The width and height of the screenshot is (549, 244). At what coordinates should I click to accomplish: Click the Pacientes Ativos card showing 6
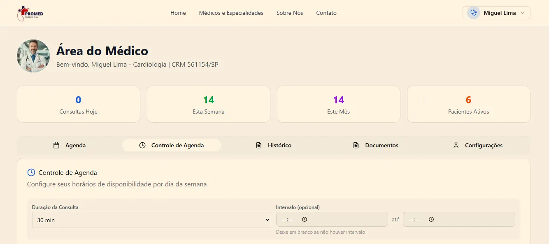(x=469, y=104)
